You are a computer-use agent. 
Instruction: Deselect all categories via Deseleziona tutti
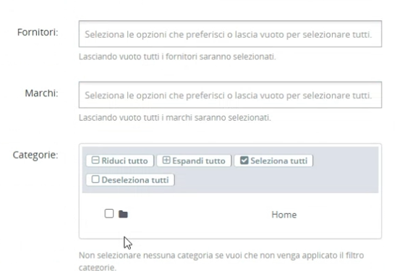coord(130,180)
